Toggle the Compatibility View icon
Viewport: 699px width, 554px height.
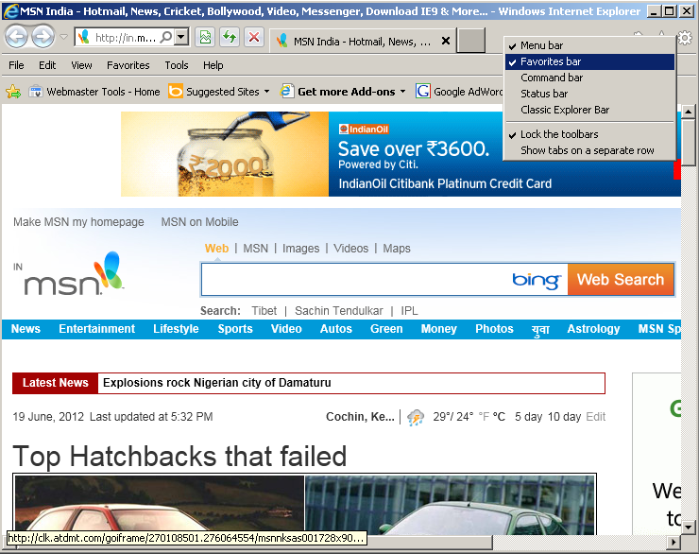[205, 37]
